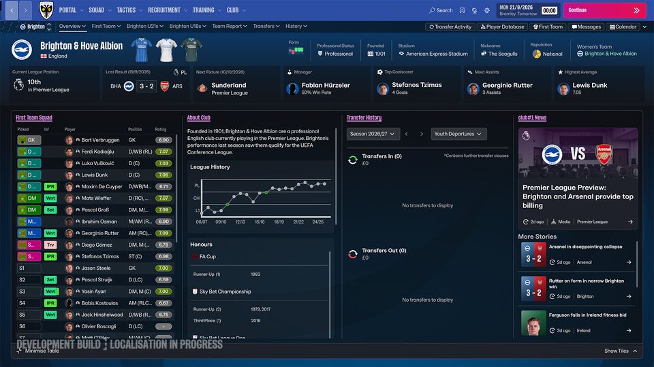Image resolution: width=654 pixels, height=367 pixels.
Task: Open highest average Lewis Dunk tile
Action: (x=597, y=84)
